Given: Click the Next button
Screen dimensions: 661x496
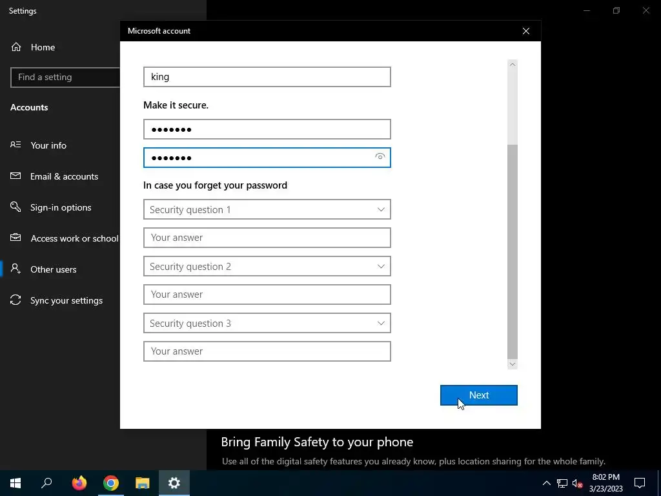Looking at the screenshot, I should pyautogui.click(x=478, y=395).
